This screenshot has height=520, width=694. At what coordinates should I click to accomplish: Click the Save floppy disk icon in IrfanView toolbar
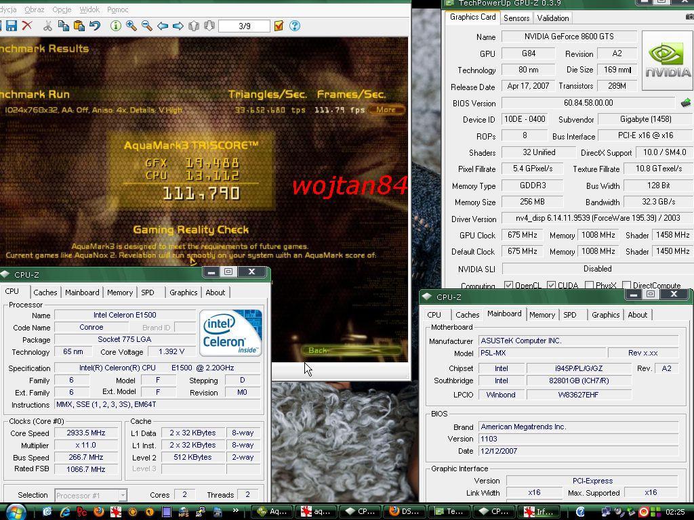coord(11,26)
